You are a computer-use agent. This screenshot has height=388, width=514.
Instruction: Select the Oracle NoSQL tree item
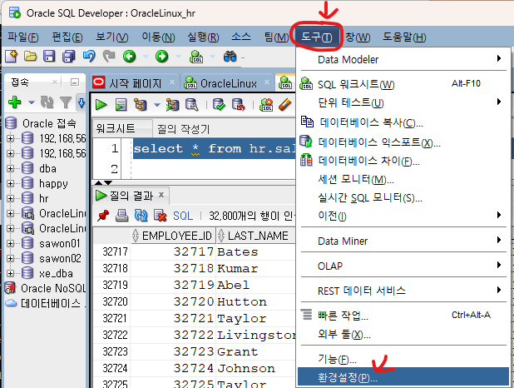(x=46, y=288)
